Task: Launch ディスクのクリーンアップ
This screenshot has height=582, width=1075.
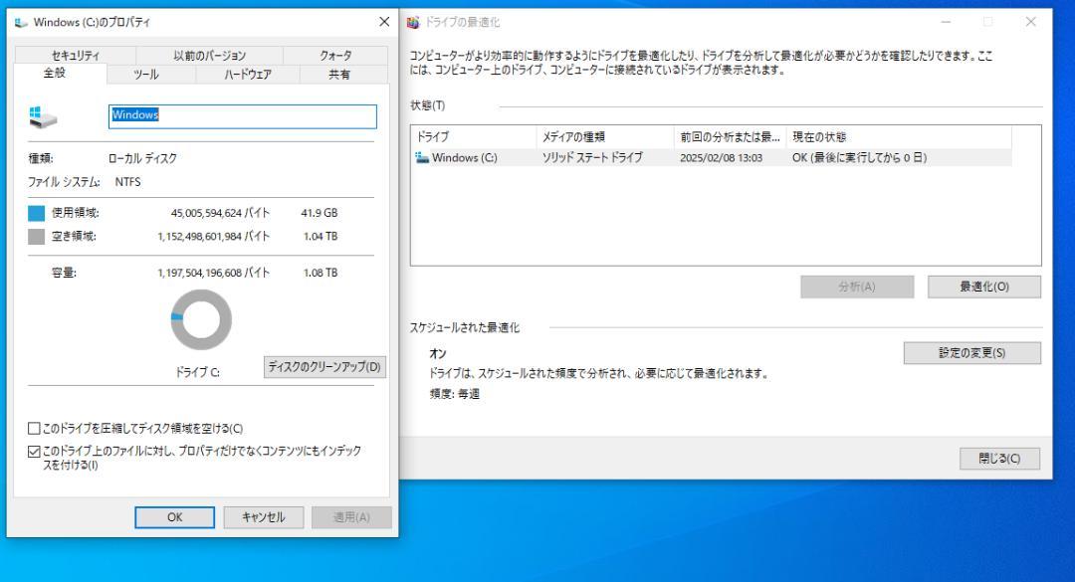Action: click(324, 367)
